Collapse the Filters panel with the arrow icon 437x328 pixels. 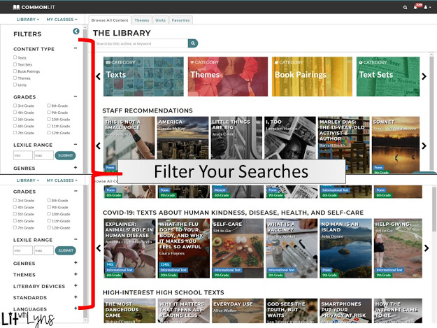click(76, 31)
